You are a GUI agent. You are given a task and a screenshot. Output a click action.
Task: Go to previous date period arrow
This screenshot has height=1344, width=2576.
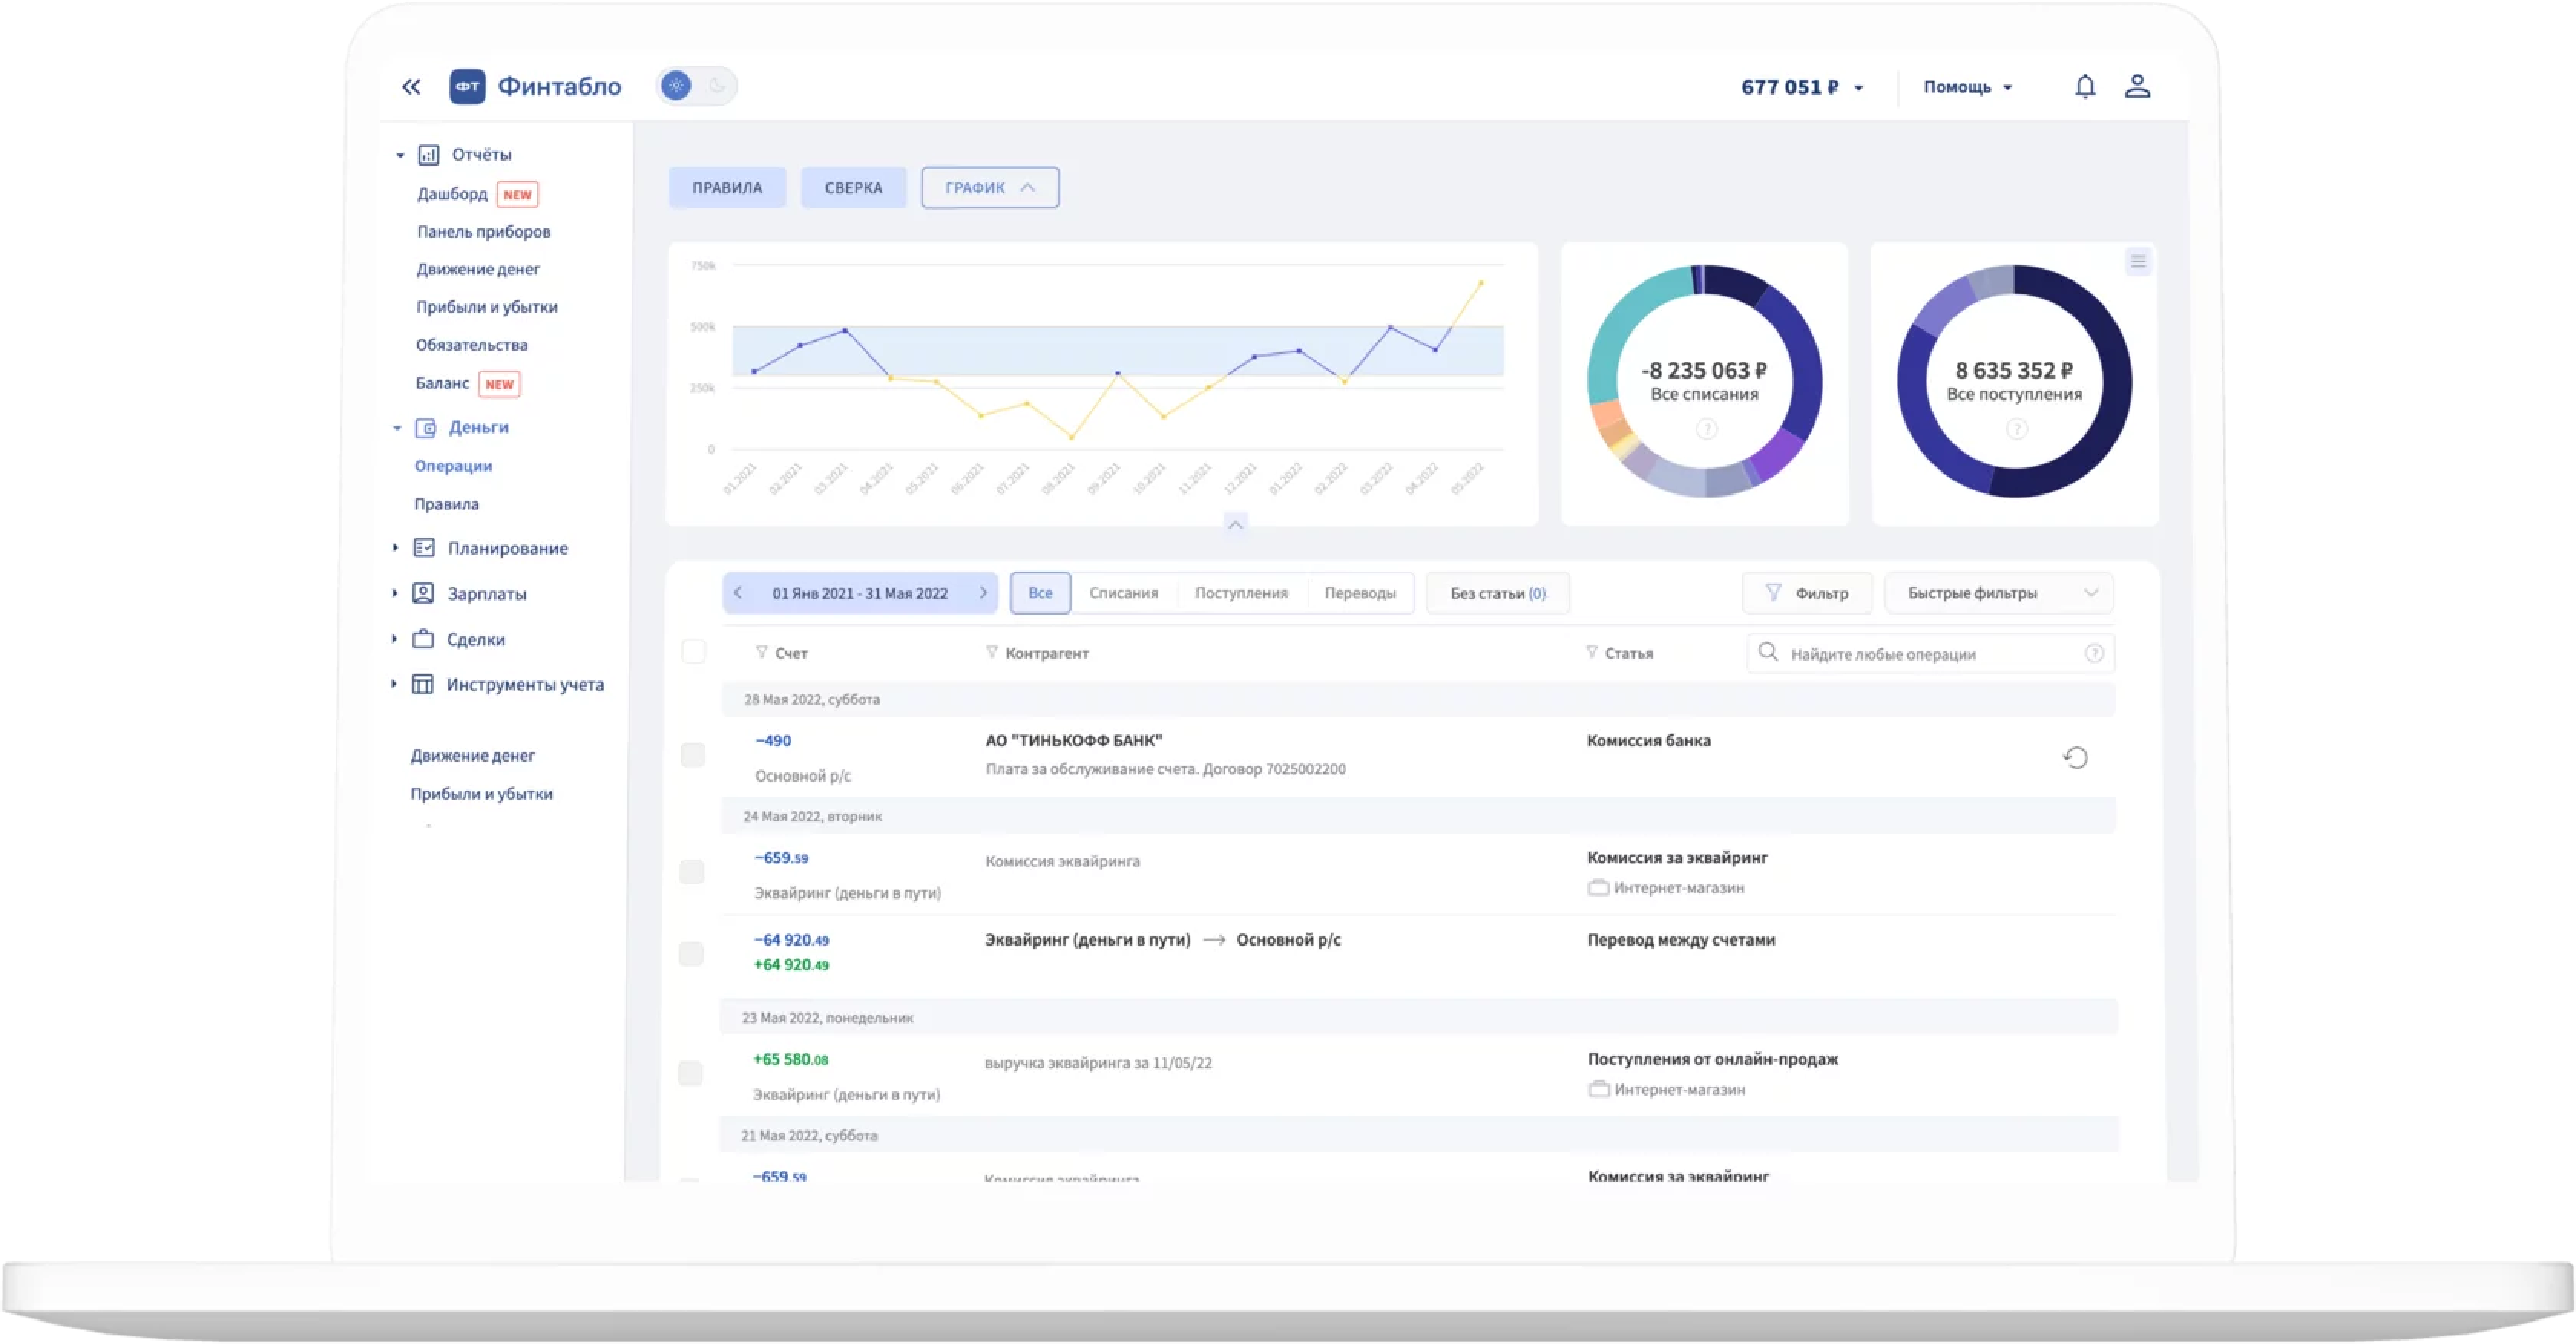pyautogui.click(x=738, y=592)
